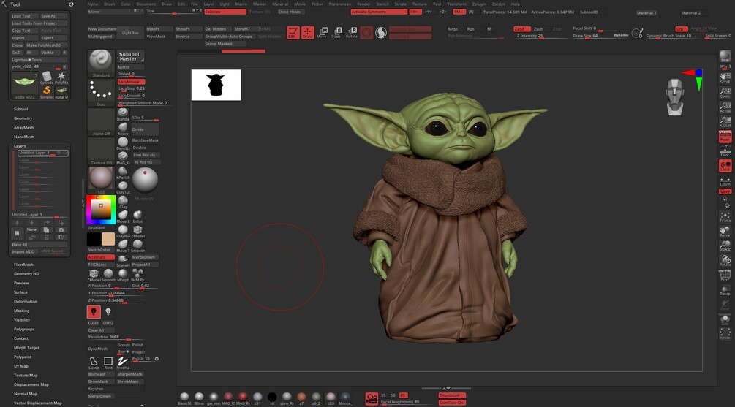735x407 pixels.
Task: Open the Brush menu
Action: click(x=109, y=4)
